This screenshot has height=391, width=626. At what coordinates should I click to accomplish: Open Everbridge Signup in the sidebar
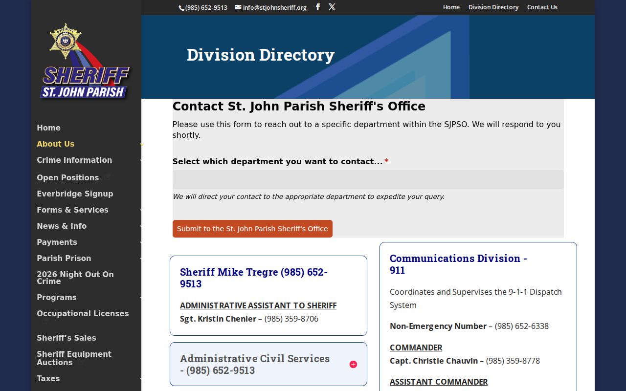point(75,194)
